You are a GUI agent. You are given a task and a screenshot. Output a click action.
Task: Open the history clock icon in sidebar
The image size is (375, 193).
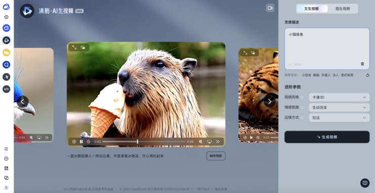pyautogui.click(x=7, y=17)
